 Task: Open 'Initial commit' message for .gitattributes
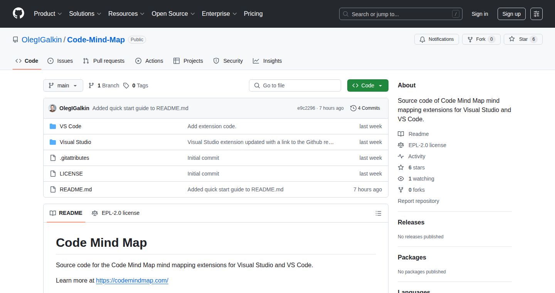[203, 158]
